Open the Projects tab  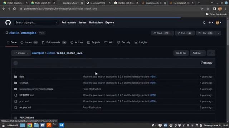(x=94, y=42)
